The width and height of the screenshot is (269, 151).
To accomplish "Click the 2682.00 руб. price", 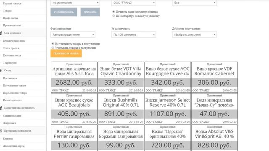I will tap(74, 83).
